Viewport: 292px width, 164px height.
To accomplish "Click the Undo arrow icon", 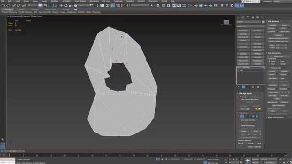I will point(3,5).
